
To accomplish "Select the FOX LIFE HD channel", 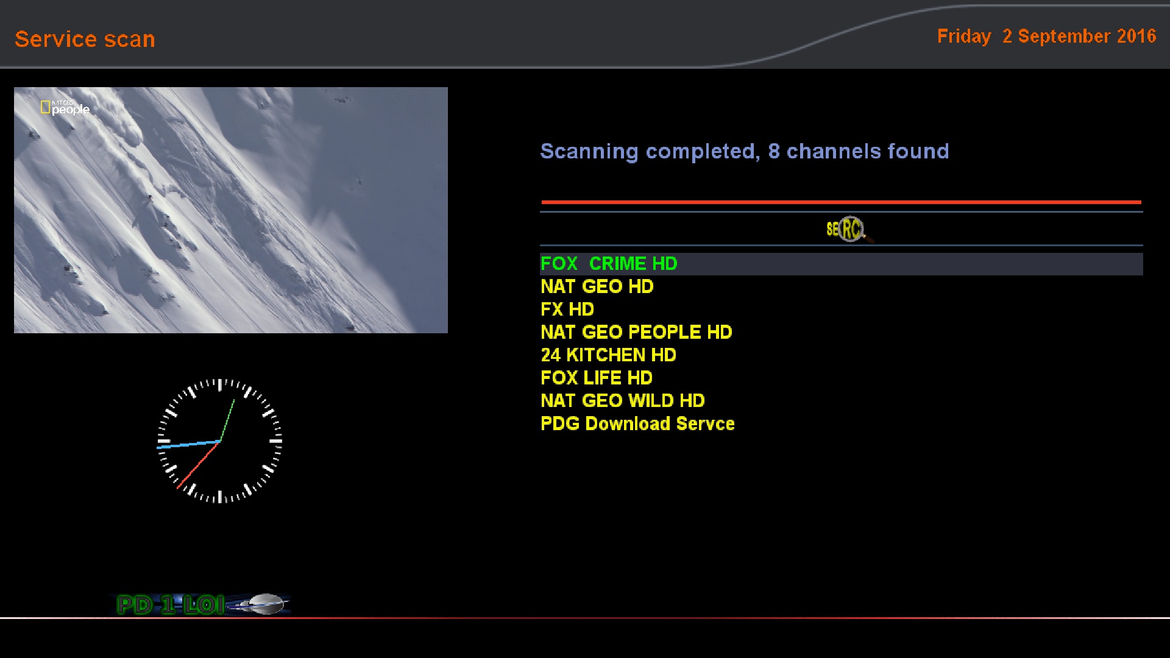I will click(596, 378).
